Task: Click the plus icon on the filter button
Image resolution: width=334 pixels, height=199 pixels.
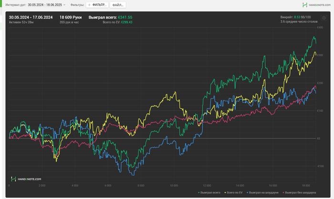Action: pos(89,5)
